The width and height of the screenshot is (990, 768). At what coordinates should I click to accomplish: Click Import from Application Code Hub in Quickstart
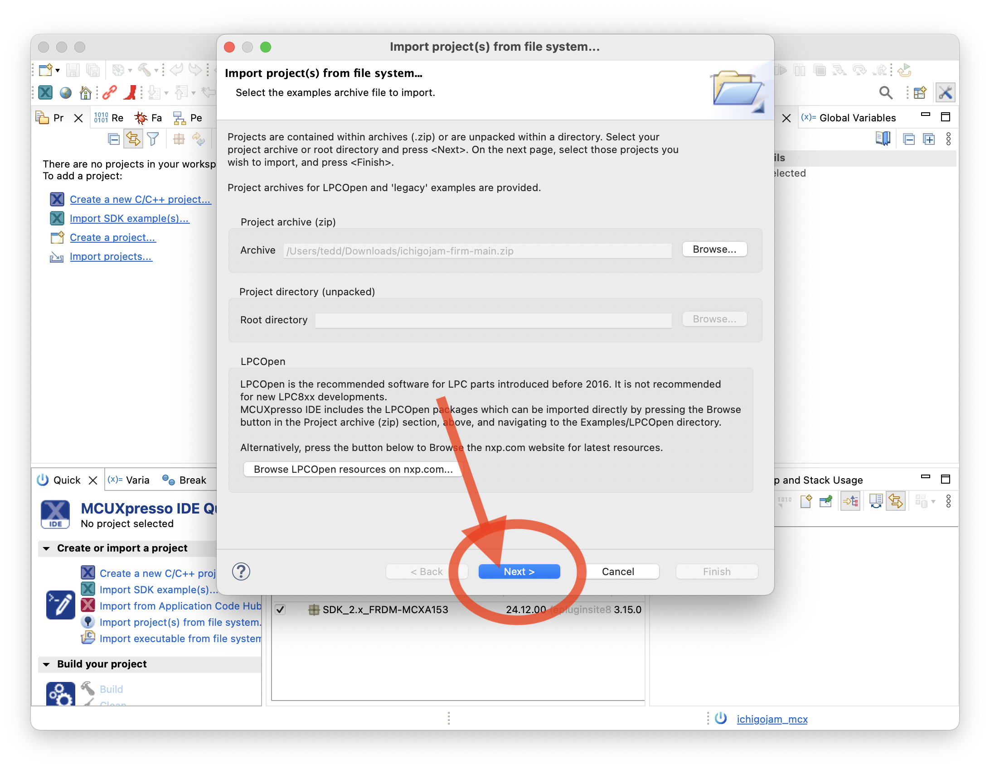(180, 606)
